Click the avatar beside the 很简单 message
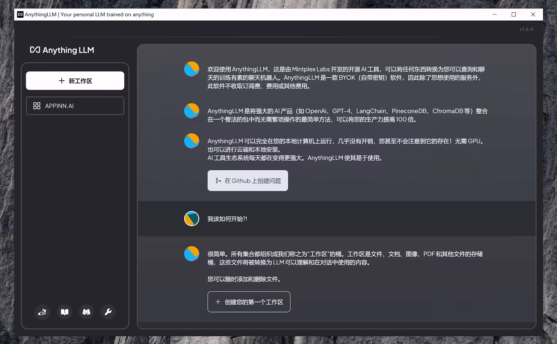Image resolution: width=557 pixels, height=344 pixels. pyautogui.click(x=192, y=254)
